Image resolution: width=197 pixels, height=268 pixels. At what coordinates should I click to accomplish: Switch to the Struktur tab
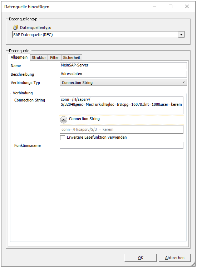(x=39, y=58)
